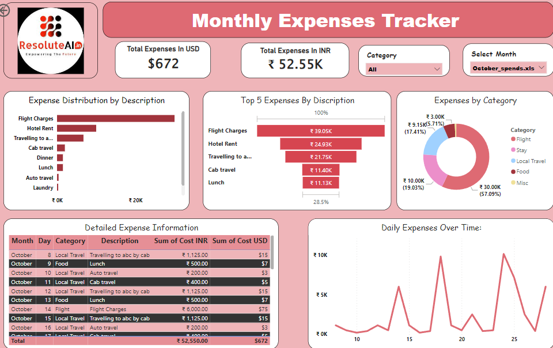Click the Cab travel funnel segment
The height and width of the screenshot is (348, 553).
click(321, 170)
